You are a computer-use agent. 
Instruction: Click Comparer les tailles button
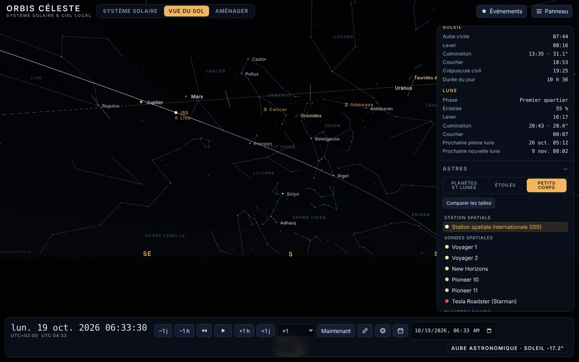pyautogui.click(x=469, y=203)
